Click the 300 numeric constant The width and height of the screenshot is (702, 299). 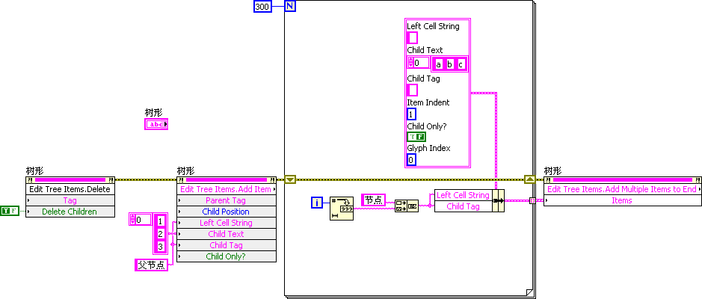(x=262, y=7)
